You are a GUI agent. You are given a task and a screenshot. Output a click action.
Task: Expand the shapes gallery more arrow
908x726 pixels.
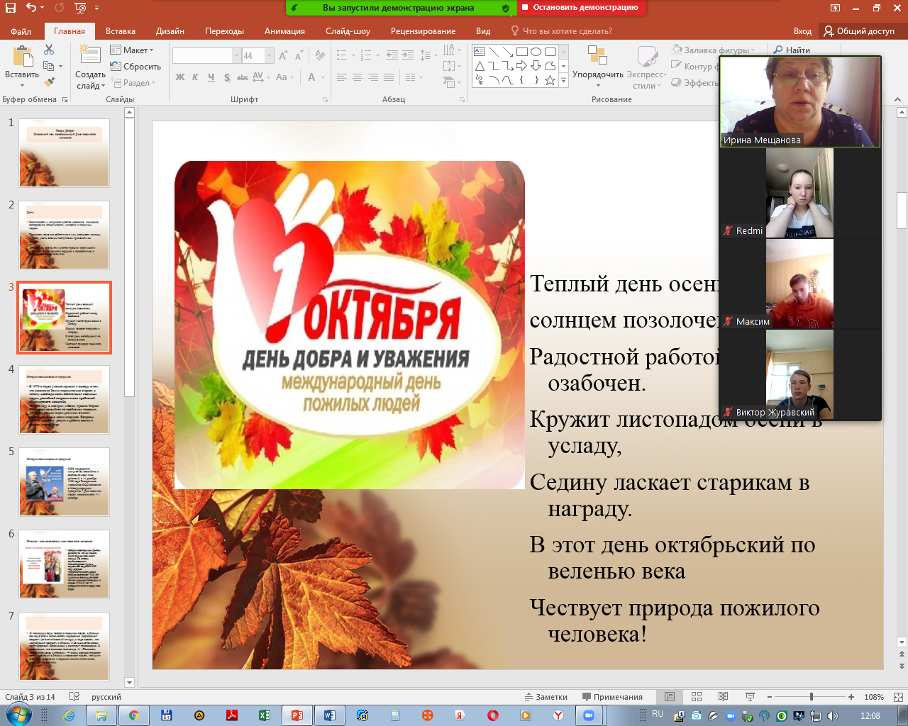point(563,81)
